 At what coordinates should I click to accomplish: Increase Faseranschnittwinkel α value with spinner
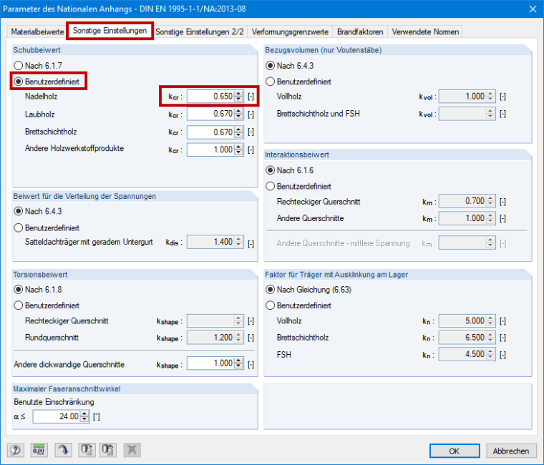tap(84, 413)
